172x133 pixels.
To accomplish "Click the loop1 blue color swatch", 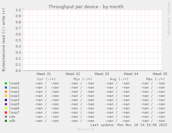I will coord(6,88).
